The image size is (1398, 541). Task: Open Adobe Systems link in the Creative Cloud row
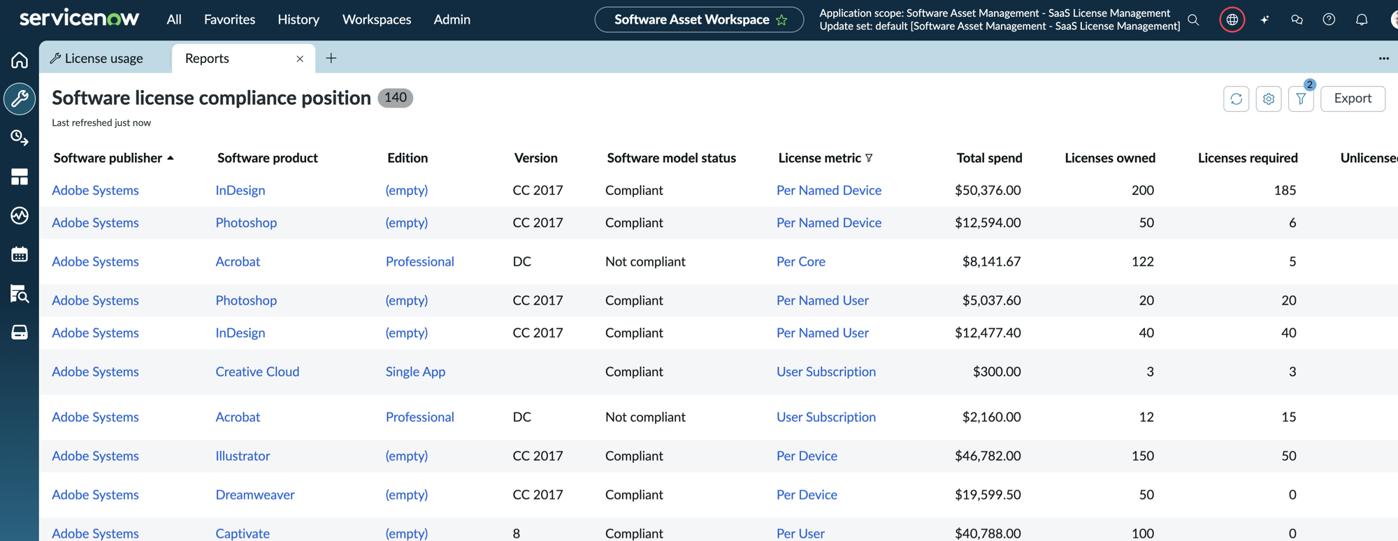[x=95, y=372]
